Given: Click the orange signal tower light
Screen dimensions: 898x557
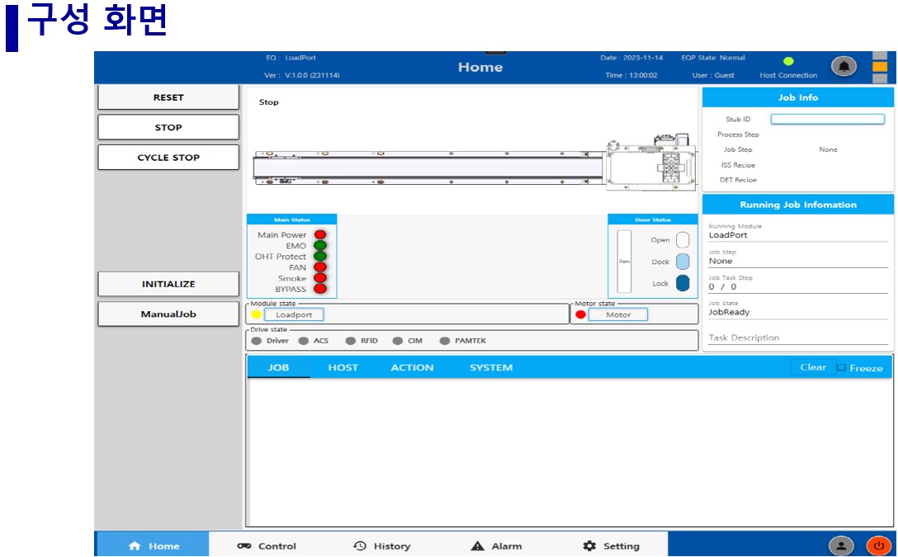Looking at the screenshot, I should point(880,66).
